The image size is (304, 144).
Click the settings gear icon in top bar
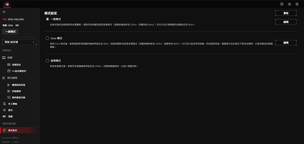pyautogui.click(x=297, y=4)
